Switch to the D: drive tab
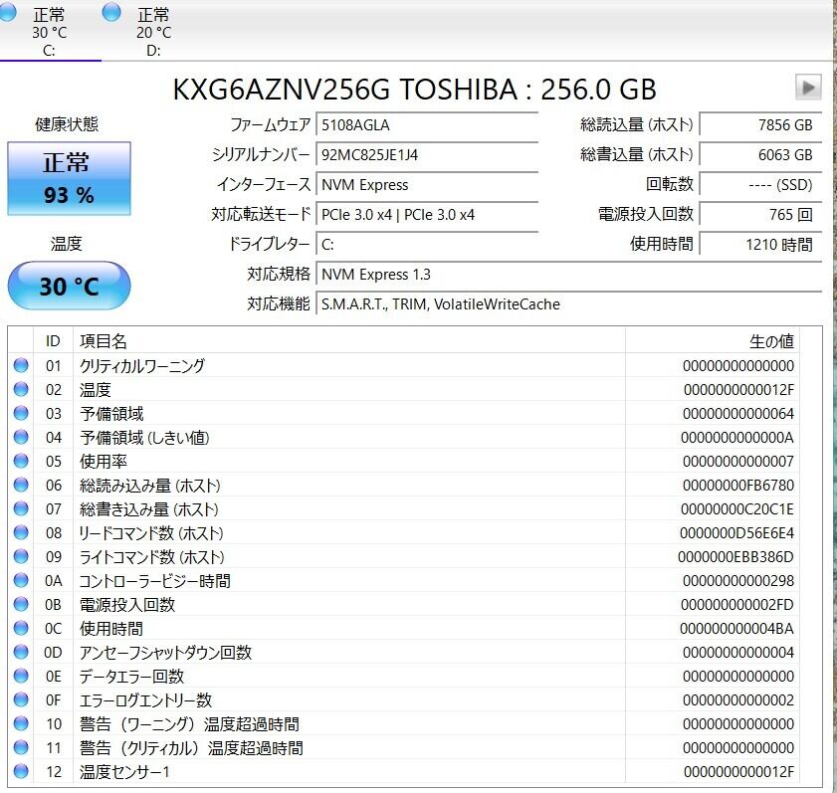Screen dimensions: 837x793 pyautogui.click(x=152, y=32)
